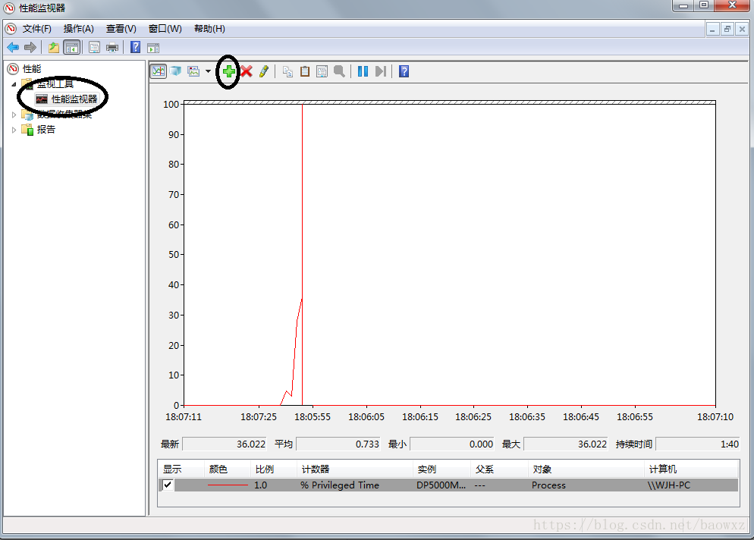Click the zoom magnifier icon
The image size is (754, 540).
point(340,71)
